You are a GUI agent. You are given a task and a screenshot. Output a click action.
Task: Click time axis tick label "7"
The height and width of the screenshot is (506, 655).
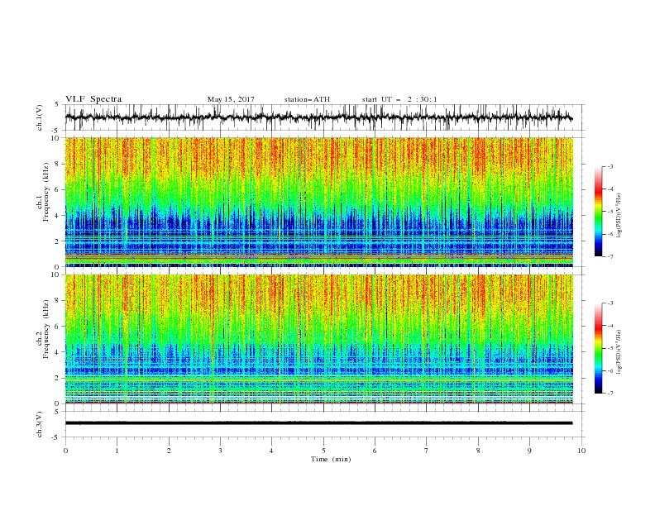click(x=427, y=451)
